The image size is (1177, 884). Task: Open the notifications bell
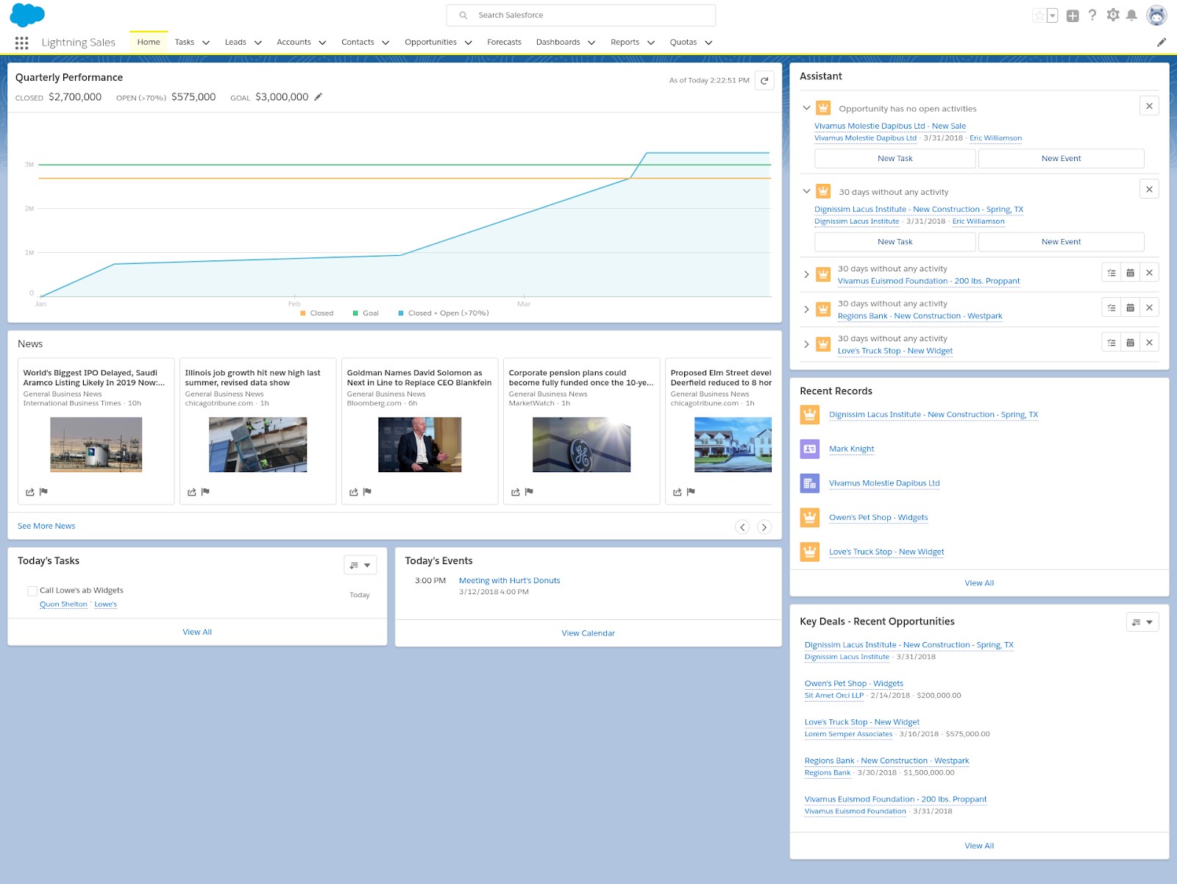(1132, 15)
